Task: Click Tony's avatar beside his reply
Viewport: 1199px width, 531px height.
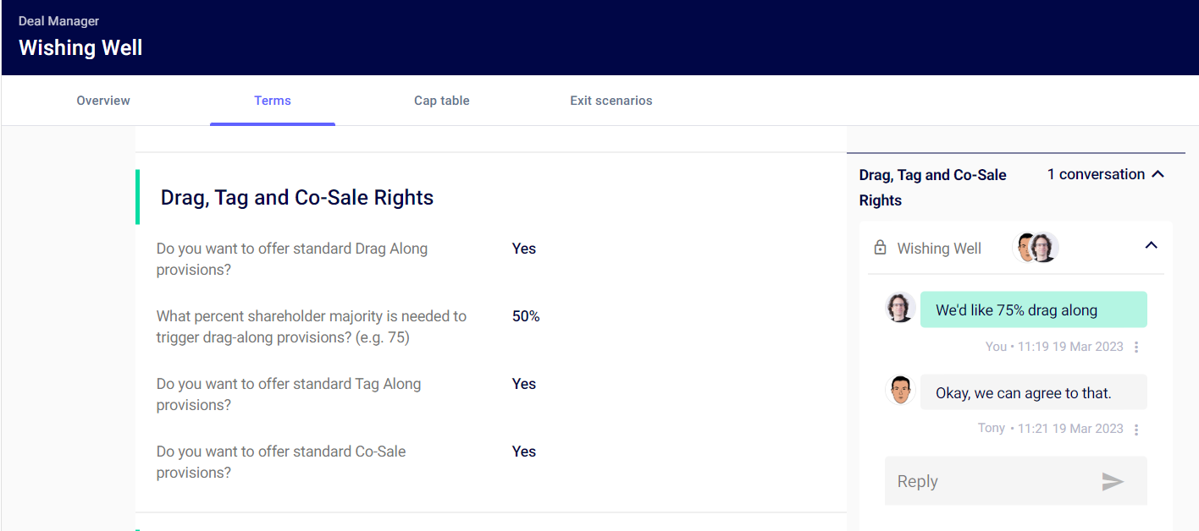Action: (900, 390)
